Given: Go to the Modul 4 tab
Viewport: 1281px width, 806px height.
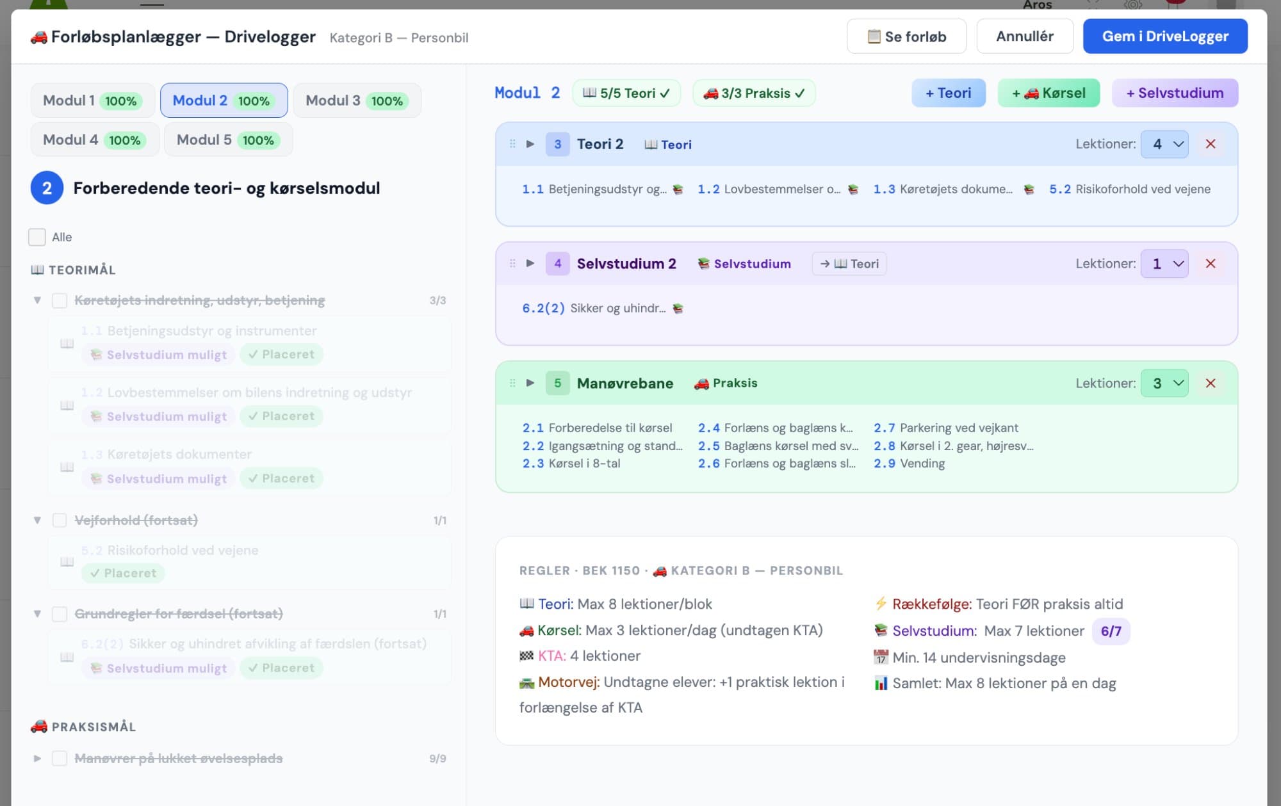Looking at the screenshot, I should click(x=95, y=140).
